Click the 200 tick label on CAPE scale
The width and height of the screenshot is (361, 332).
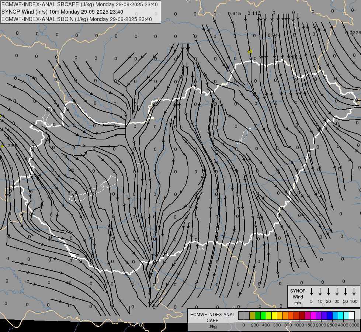(255, 325)
